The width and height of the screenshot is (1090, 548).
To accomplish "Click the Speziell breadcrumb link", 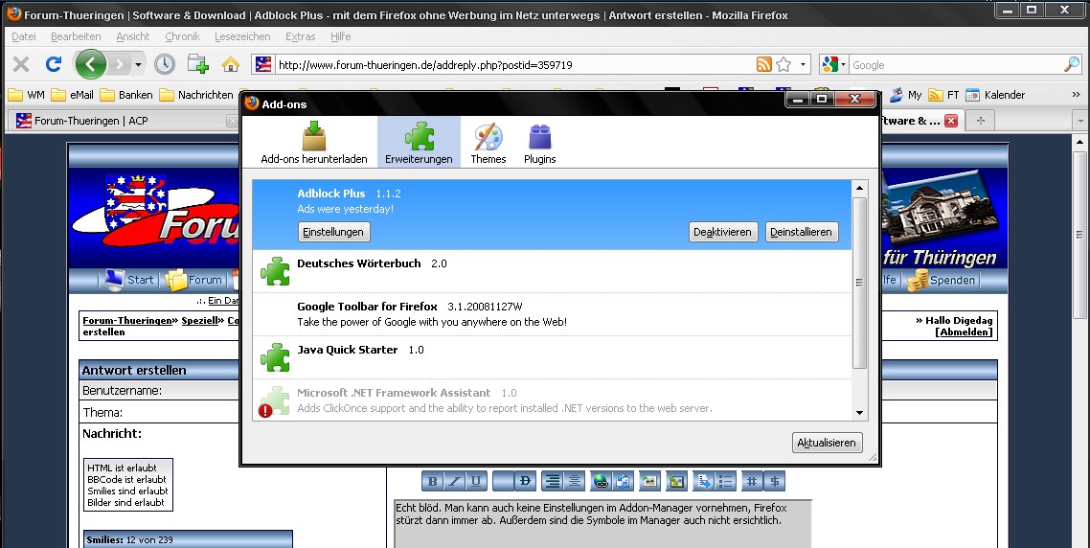I will (199, 321).
